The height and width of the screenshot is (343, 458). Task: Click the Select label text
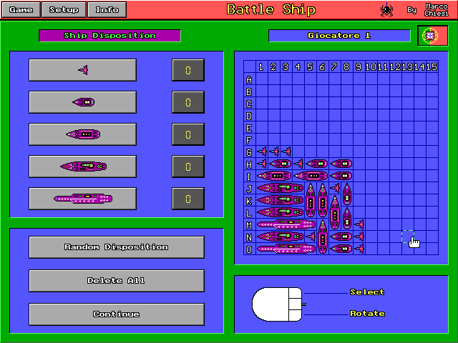pyautogui.click(x=367, y=292)
